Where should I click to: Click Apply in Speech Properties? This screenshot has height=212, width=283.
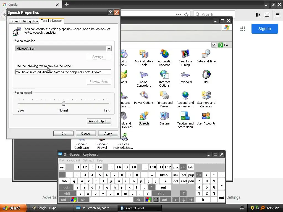108,134
